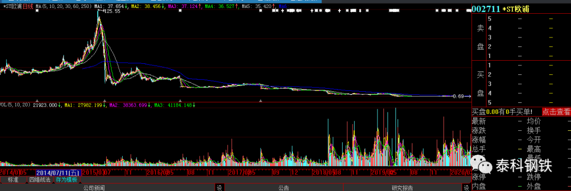Click the 日线 period label

click(27, 6)
